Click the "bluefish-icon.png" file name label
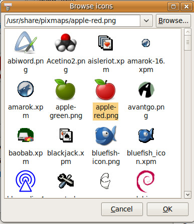194x224 pixels. tap(106, 157)
